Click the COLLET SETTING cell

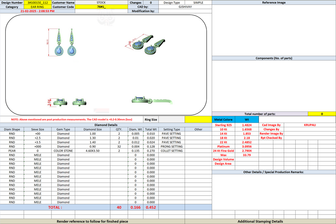[172, 151]
